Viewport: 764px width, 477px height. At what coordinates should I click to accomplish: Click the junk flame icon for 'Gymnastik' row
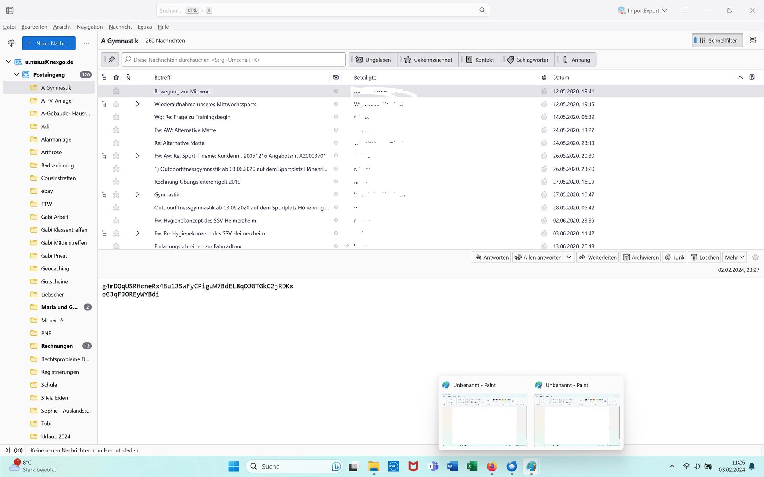click(544, 194)
